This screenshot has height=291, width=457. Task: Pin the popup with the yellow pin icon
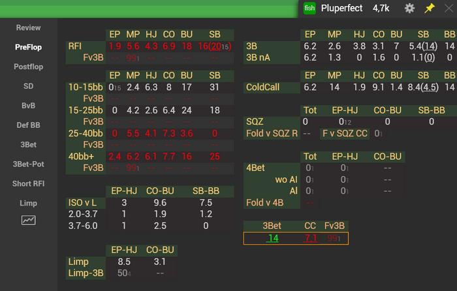(430, 8)
